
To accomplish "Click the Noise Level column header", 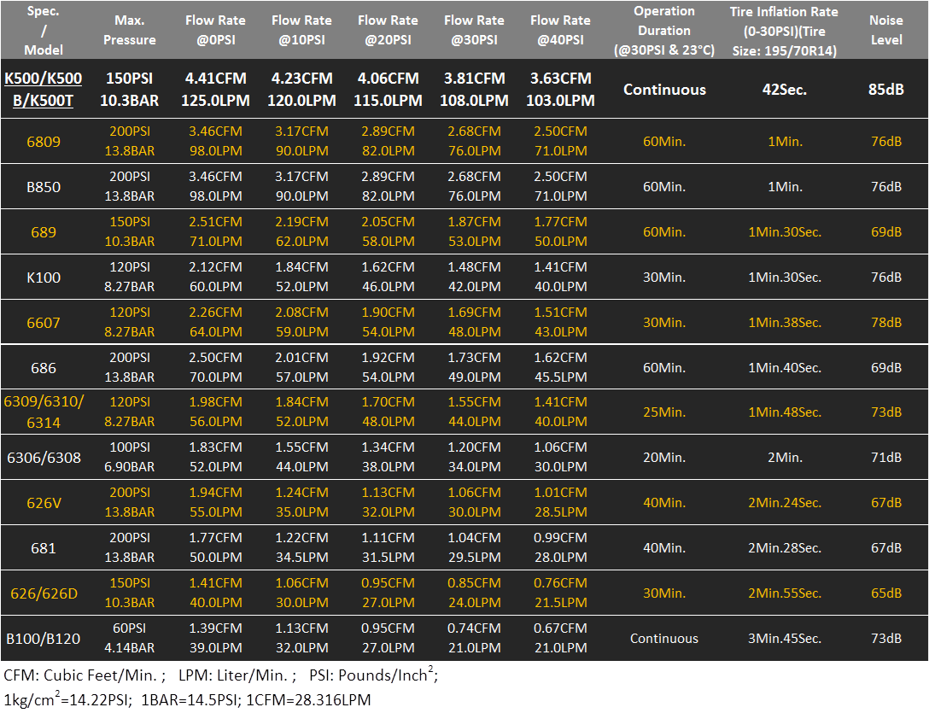I will 885,30.
